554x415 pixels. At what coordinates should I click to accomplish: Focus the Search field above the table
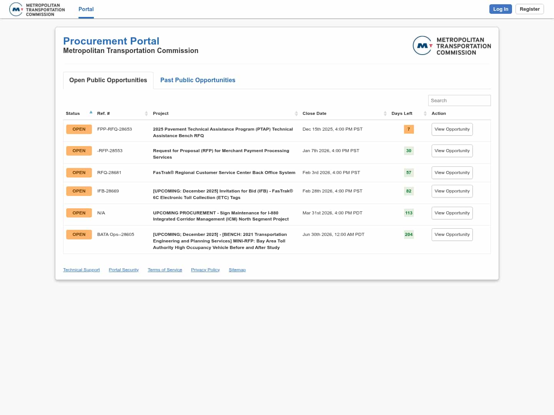[x=459, y=101]
